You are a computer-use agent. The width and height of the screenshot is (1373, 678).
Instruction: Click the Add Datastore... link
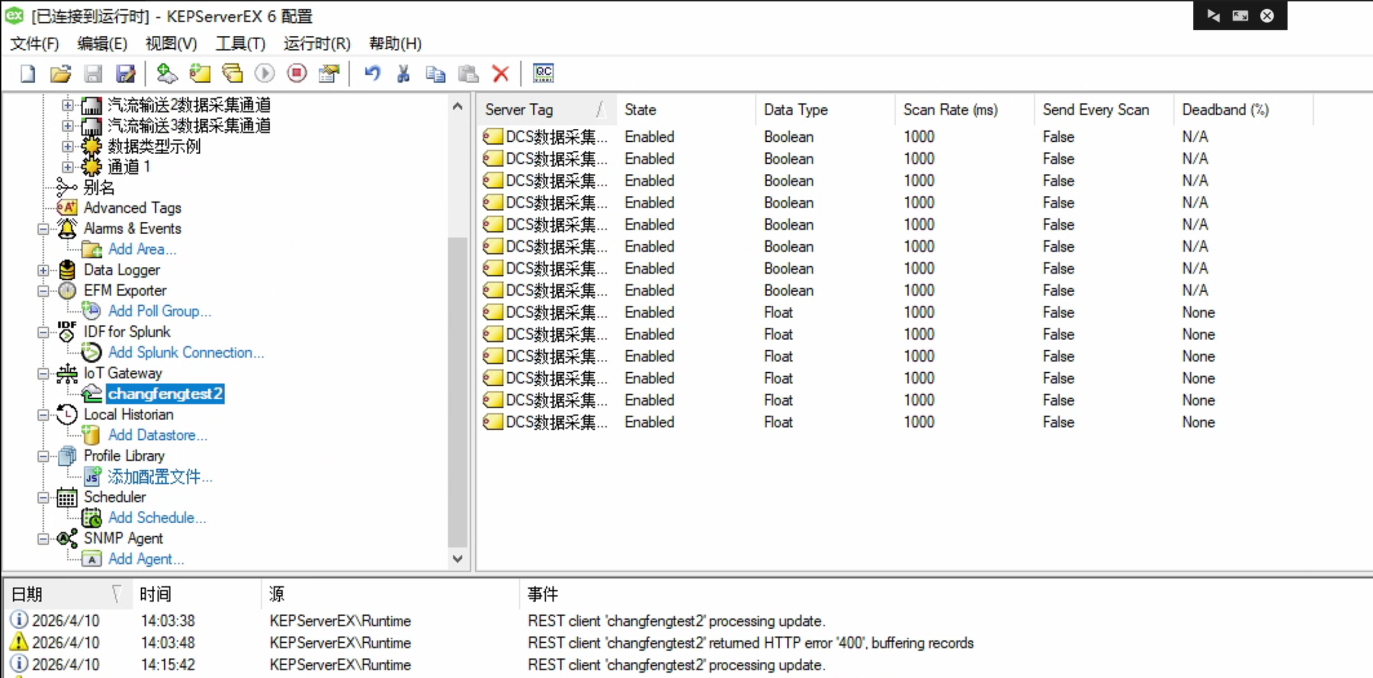[157, 435]
